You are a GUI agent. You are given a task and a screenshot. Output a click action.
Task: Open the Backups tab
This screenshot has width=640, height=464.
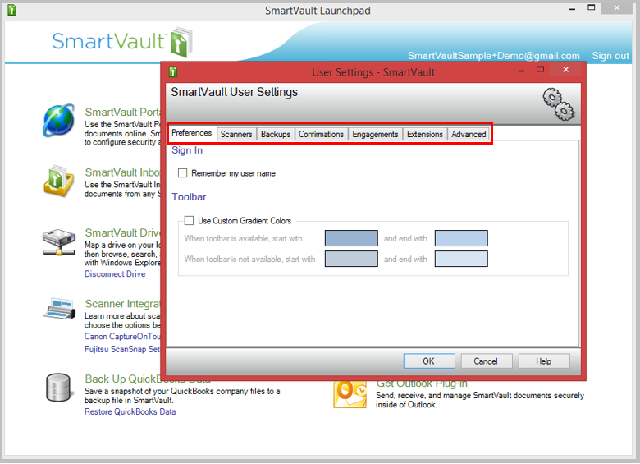[276, 134]
